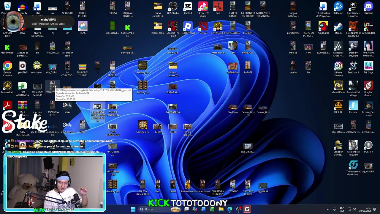Open the CUARTO EN EL BARCO file
The width and height of the screenshot is (380, 214).
[218, 188]
